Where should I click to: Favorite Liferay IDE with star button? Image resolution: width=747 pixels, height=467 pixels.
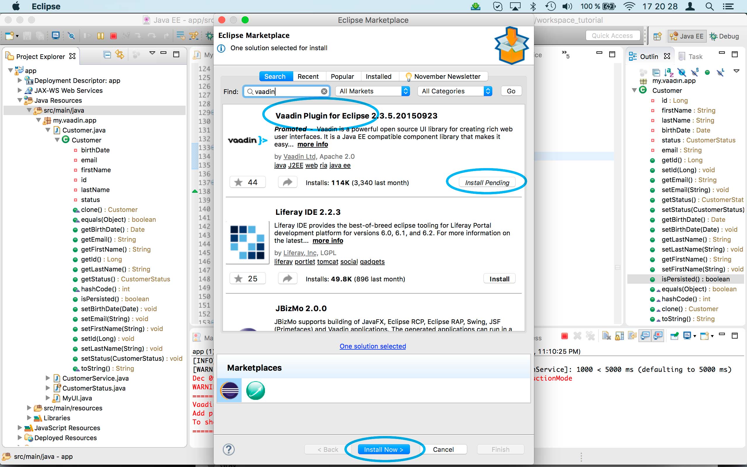(247, 278)
